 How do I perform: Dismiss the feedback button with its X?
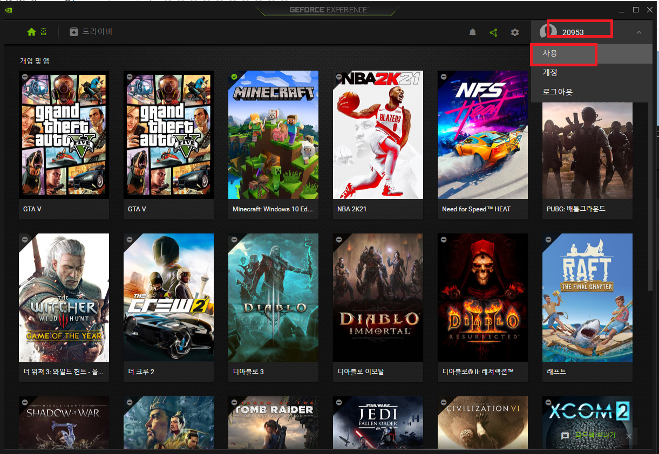(629, 436)
